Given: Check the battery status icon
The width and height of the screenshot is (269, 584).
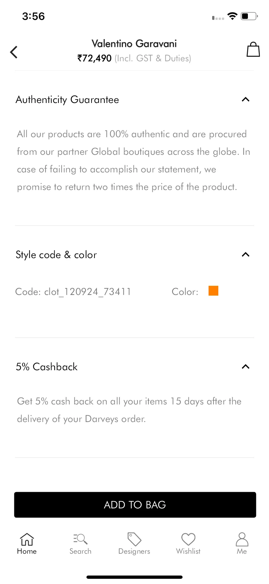Looking at the screenshot, I should [249, 16].
